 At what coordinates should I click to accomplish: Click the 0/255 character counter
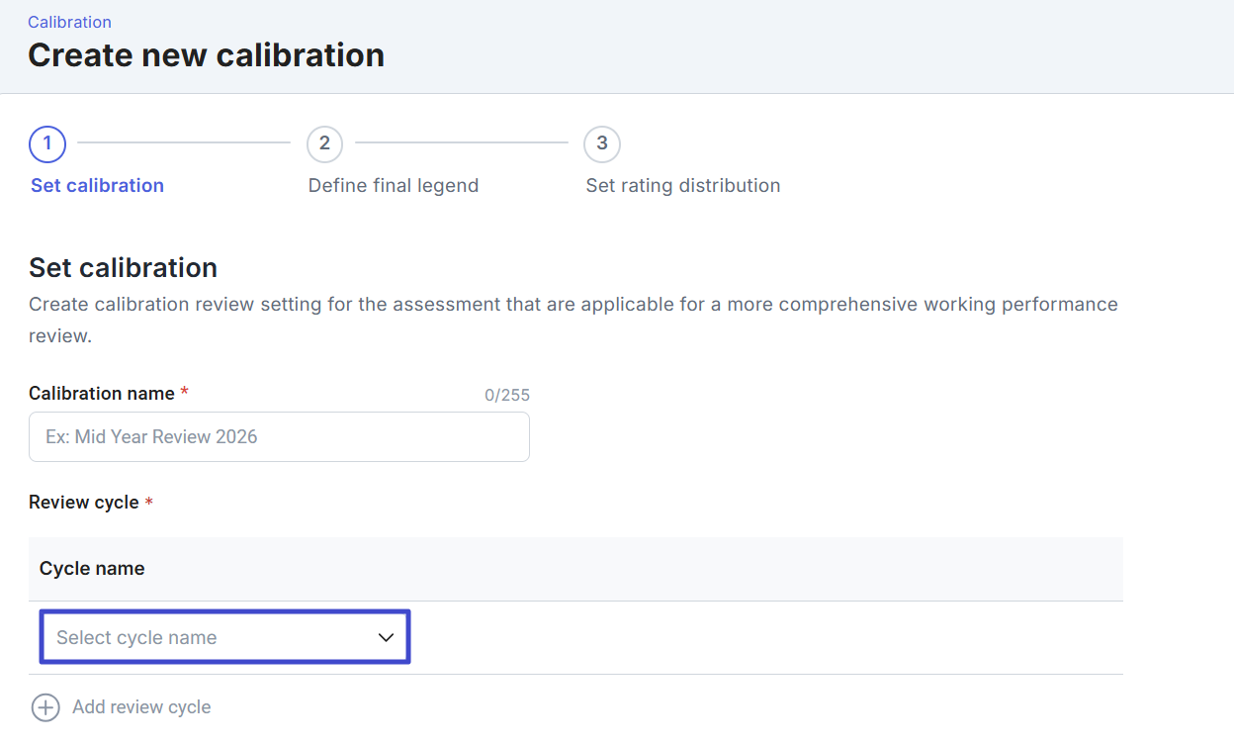507,395
